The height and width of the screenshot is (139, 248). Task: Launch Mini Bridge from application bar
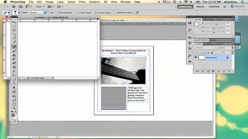pos(21,7)
